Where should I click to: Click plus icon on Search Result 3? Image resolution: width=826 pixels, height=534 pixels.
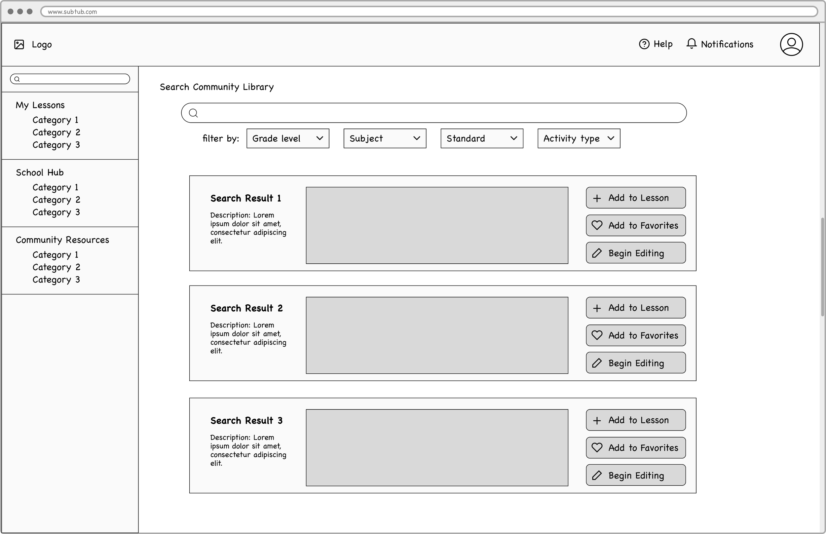click(597, 421)
